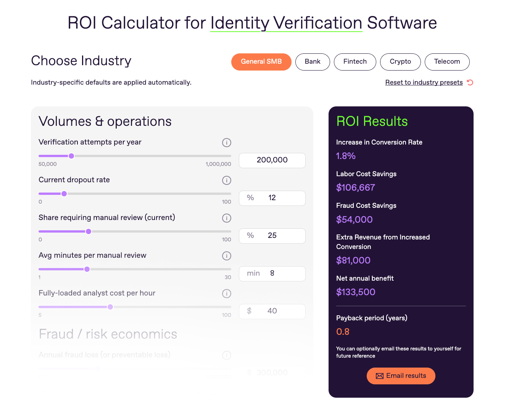Screen dimensions: 506x416
Task: Select the Crypto industry option
Action: click(x=400, y=62)
